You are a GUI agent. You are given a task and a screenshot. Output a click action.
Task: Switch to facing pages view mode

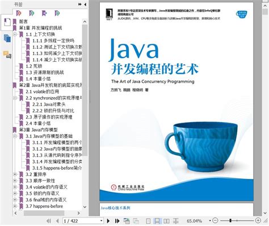pyautogui.click(x=166, y=221)
